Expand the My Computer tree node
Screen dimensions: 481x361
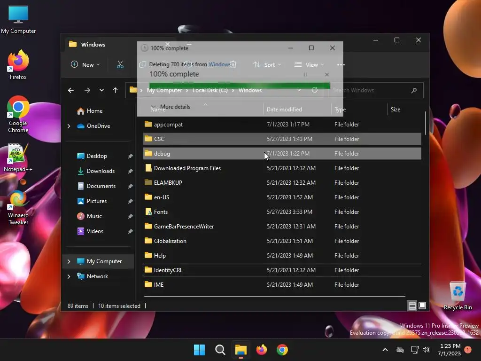69,261
